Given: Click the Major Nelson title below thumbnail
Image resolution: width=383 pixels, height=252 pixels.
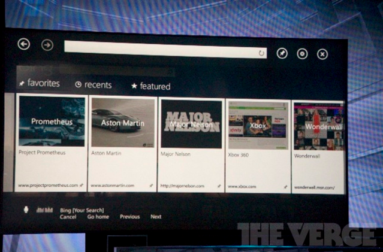Looking at the screenshot, I should [x=176, y=154].
